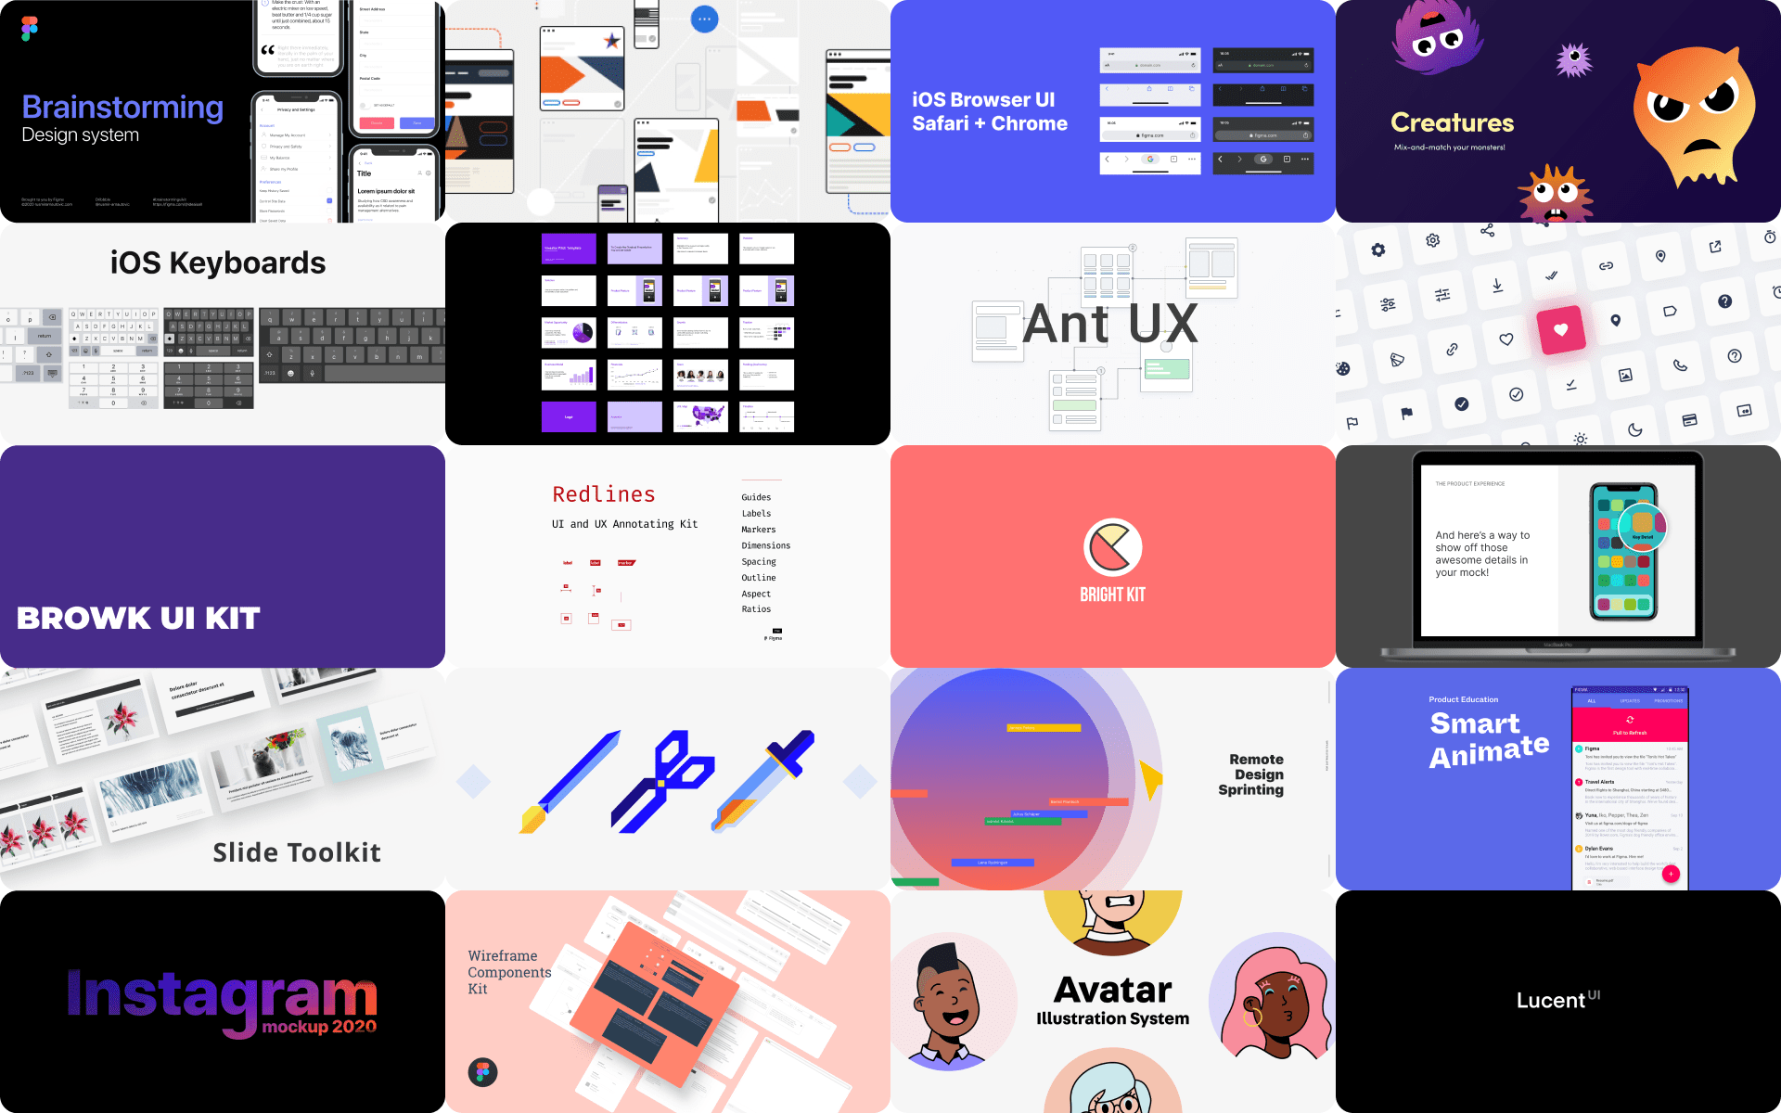Click the Instagram Mockup 2020 card
The height and width of the screenshot is (1113, 1781).
[224, 1000]
